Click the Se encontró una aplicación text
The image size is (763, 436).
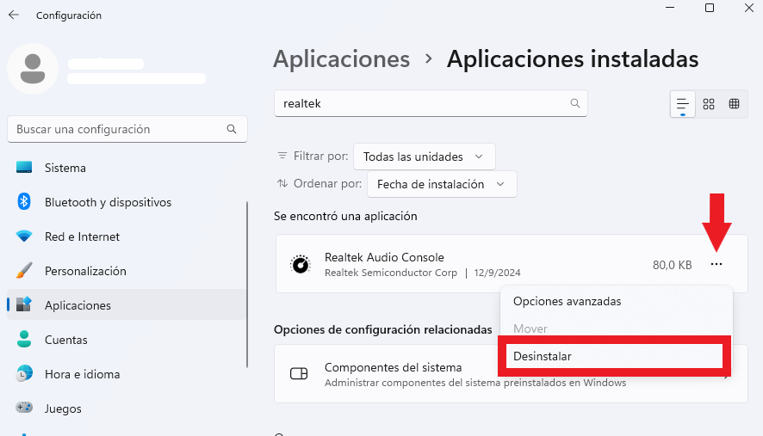click(345, 217)
